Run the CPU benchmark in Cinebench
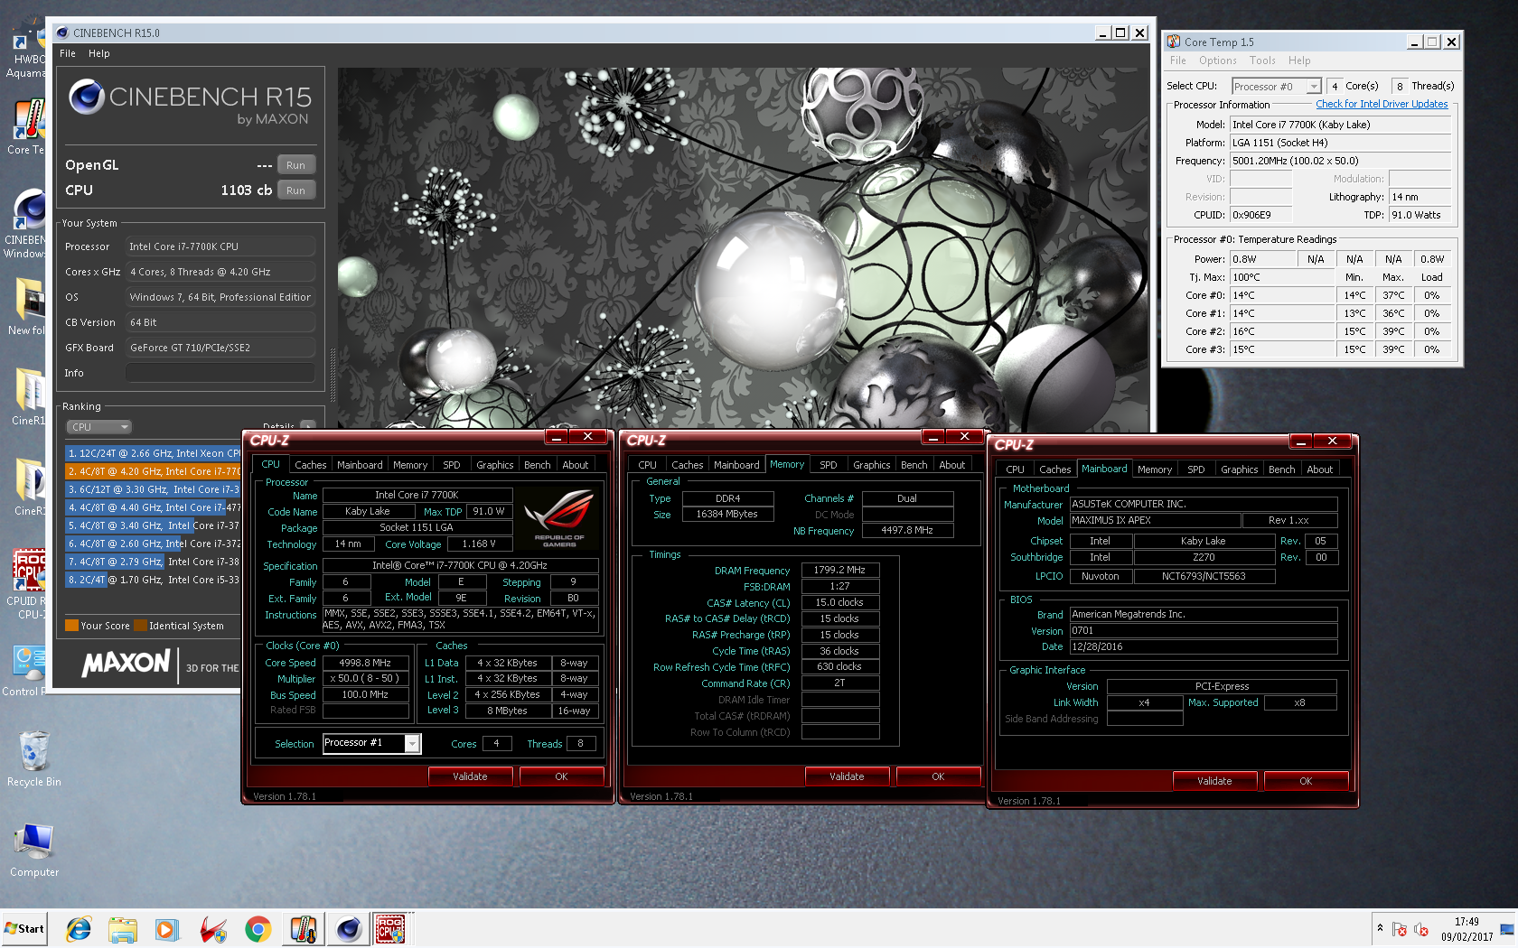 295,191
